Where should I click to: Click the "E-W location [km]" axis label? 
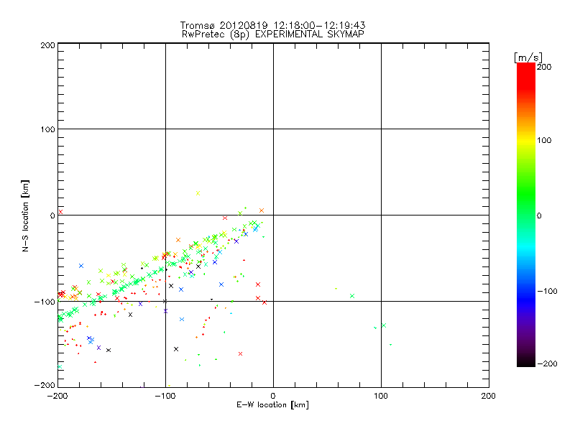(x=273, y=405)
